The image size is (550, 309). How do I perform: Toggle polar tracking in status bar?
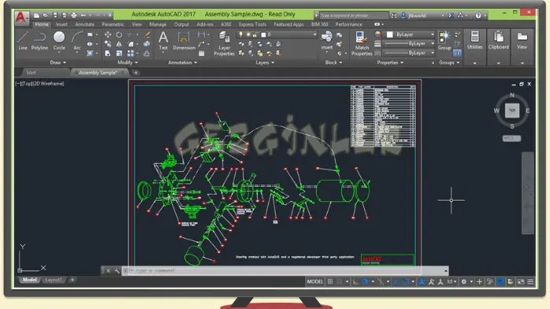point(365,281)
